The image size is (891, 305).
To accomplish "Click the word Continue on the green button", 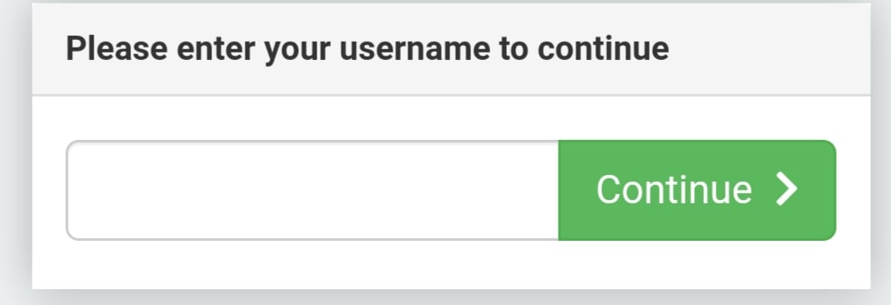I will pyautogui.click(x=674, y=189).
